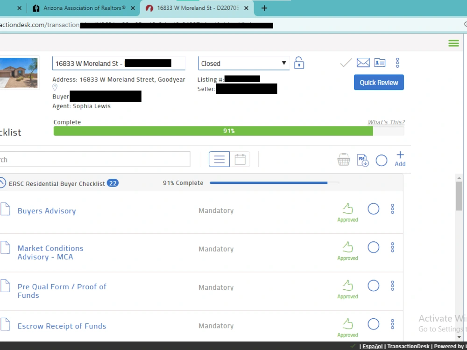Image resolution: width=467 pixels, height=350 pixels.
Task: Click the checklist vertical scrollbar thumb
Action: tap(459, 196)
